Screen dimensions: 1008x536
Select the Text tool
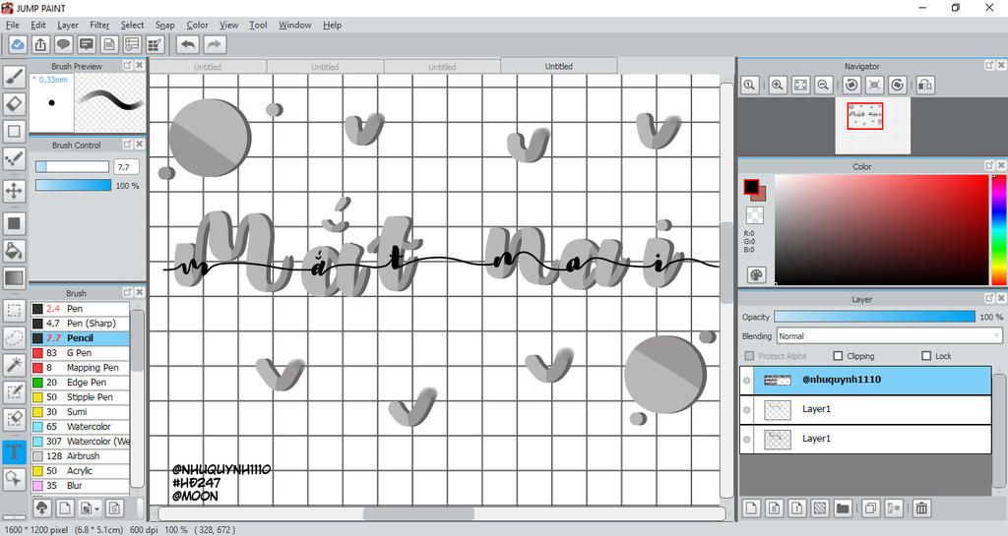(14, 451)
